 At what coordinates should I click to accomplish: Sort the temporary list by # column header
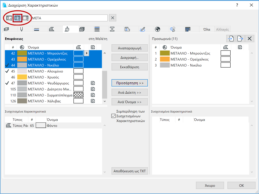pyautogui.click(x=156, y=47)
